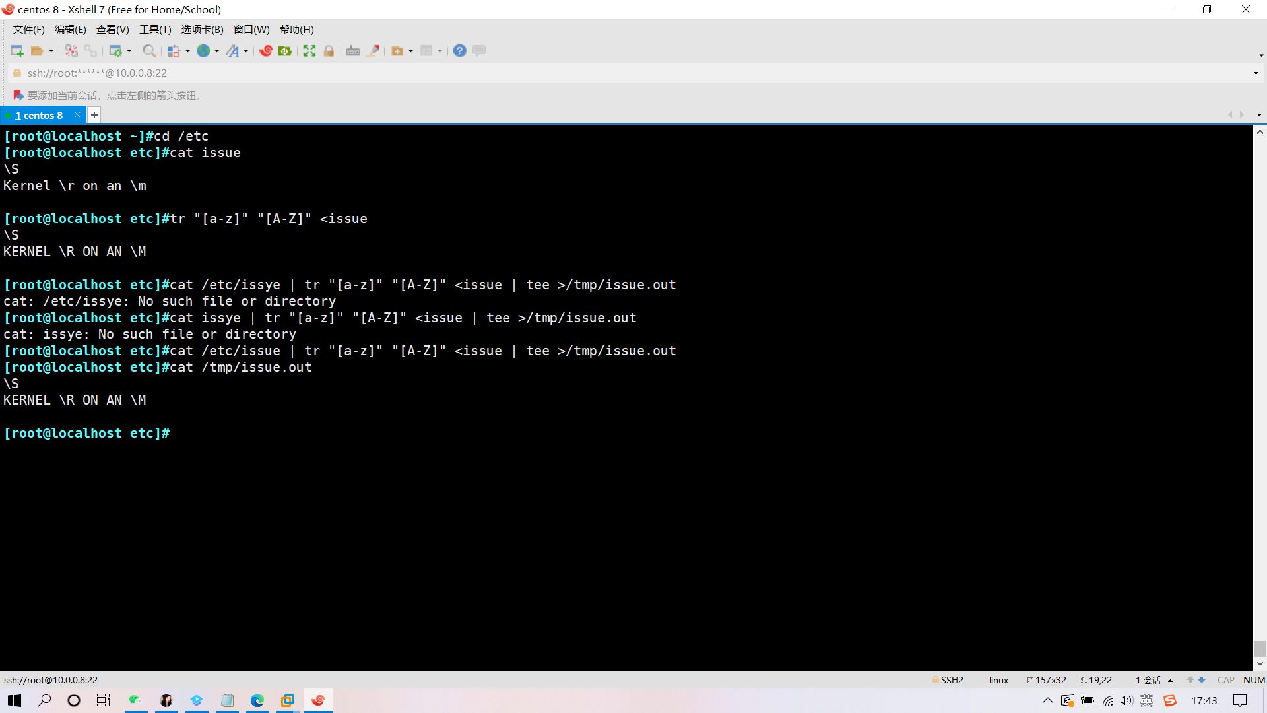Open the Help question mark icon
The width and height of the screenshot is (1267, 713).
tap(460, 51)
